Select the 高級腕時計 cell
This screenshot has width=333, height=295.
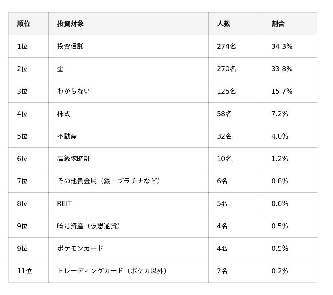(x=73, y=159)
